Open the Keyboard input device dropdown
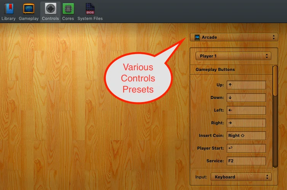The width and height of the screenshot is (287, 190). point(241,177)
